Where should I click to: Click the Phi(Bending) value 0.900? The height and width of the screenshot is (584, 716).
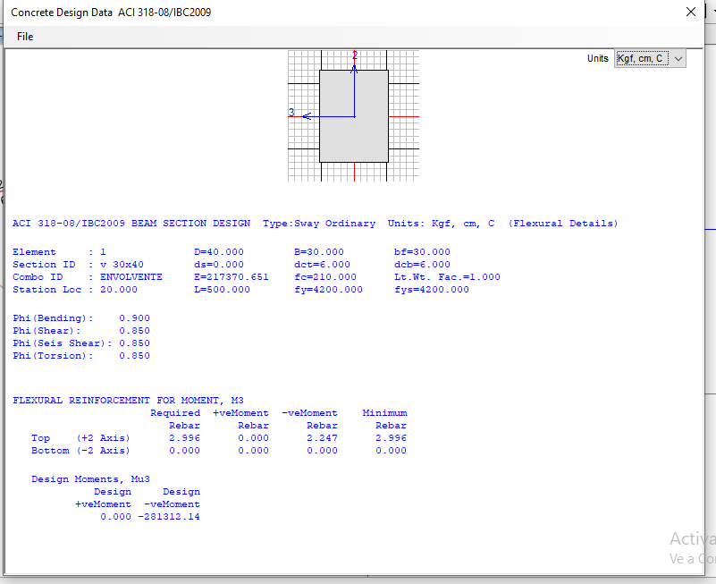pos(134,318)
